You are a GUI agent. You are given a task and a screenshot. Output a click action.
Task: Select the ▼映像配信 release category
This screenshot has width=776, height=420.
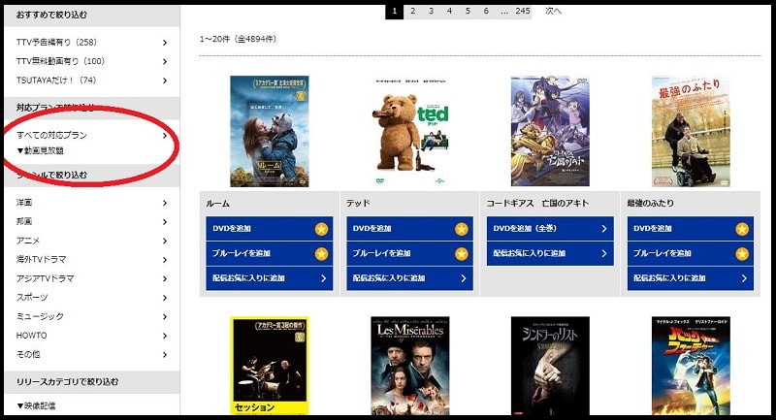pyautogui.click(x=36, y=406)
